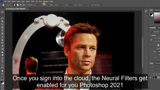The height and width of the screenshot is (90, 160).
Task: Expand the toolbox double-arrow at top
Action: 1,8
